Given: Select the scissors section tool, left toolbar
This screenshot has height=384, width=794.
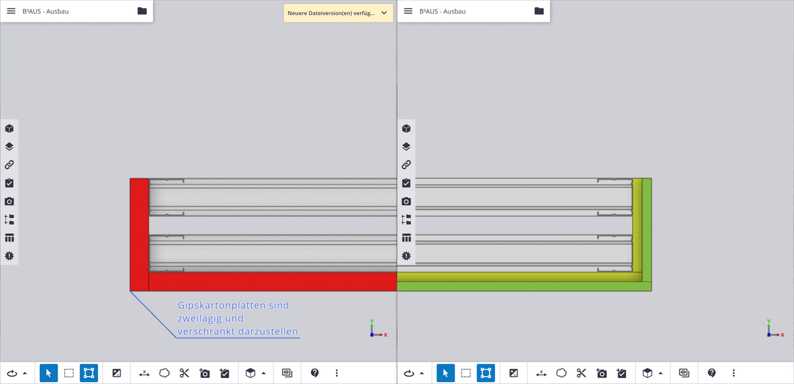Looking at the screenshot, I should tap(184, 373).
